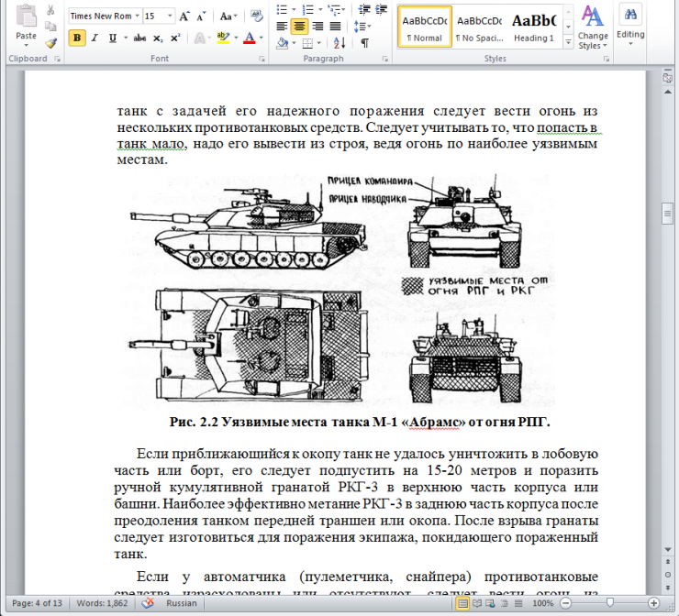This screenshot has width=679, height=616.
Task: Increase paragraph indent
Action: (381, 9)
